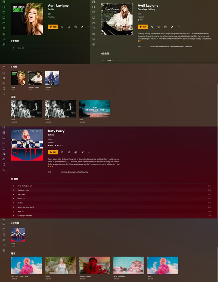Play Katy Perry's Smile album

pyautogui.click(x=53, y=152)
